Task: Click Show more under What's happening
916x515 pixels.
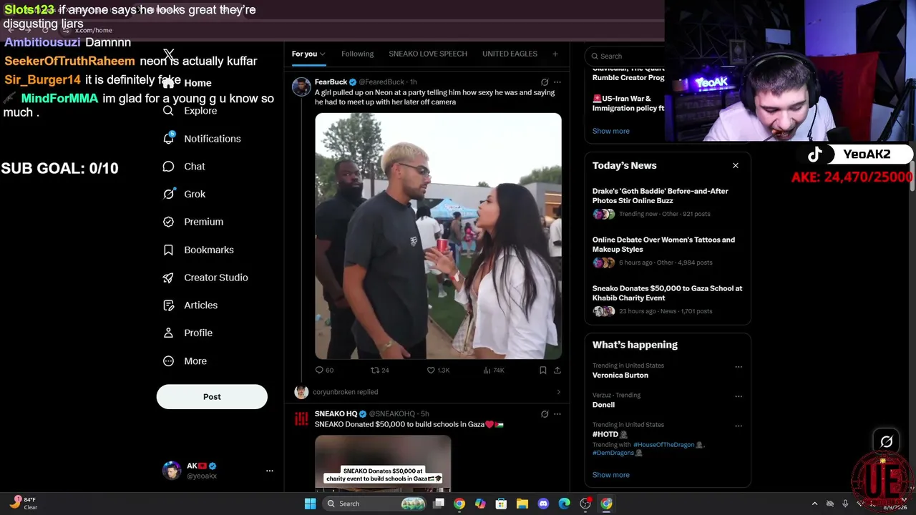Action: click(610, 475)
